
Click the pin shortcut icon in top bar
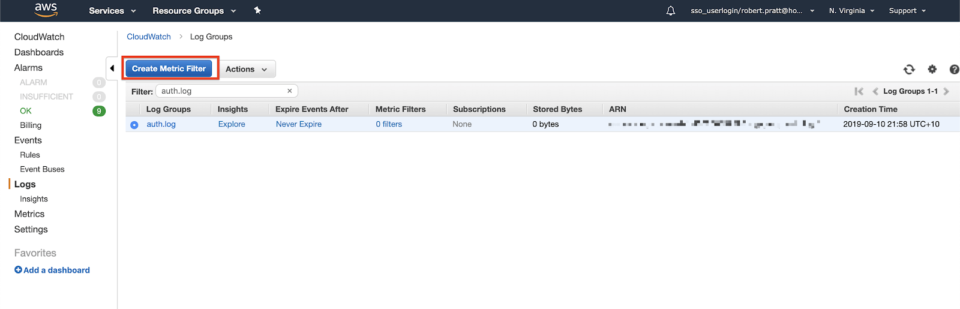click(257, 10)
